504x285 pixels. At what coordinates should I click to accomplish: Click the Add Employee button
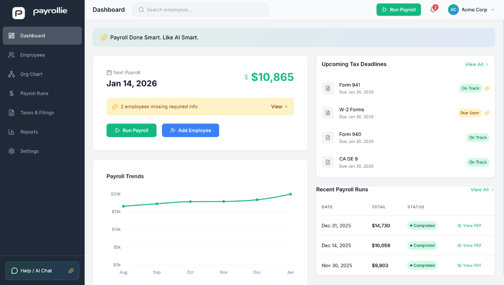(190, 130)
